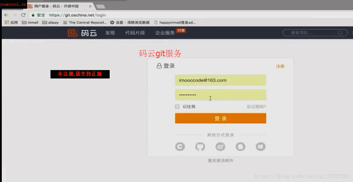
Task: Click the 重发激活邮件 link
Action: coord(221,160)
